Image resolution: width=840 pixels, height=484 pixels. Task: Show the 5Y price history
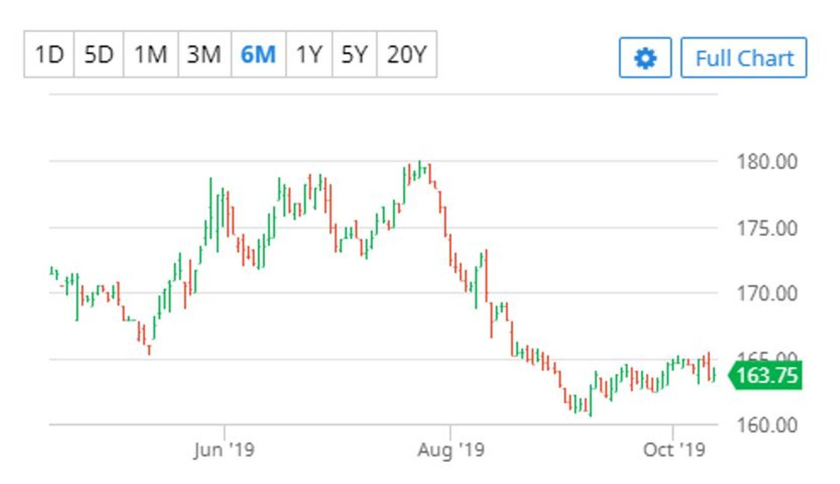coord(354,54)
